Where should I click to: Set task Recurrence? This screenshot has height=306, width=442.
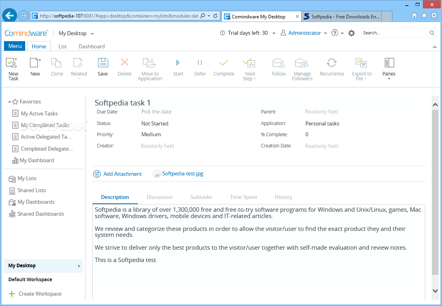pyautogui.click(x=332, y=67)
